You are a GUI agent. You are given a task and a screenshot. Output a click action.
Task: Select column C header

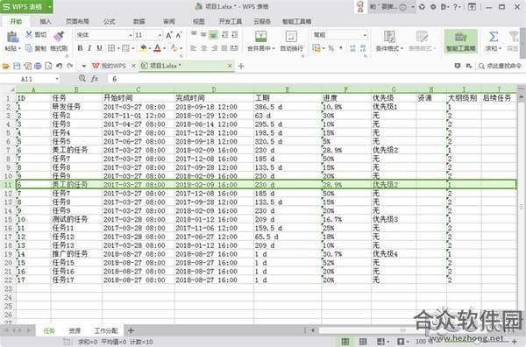pos(139,89)
